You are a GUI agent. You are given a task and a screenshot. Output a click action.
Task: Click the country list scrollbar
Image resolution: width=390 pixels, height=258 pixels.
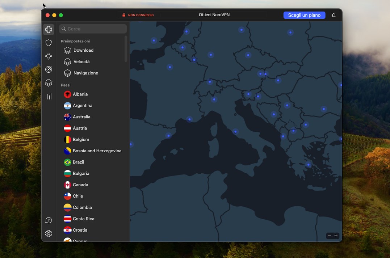(126, 49)
